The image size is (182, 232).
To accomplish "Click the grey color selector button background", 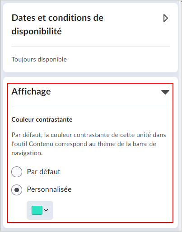I will (40, 210).
